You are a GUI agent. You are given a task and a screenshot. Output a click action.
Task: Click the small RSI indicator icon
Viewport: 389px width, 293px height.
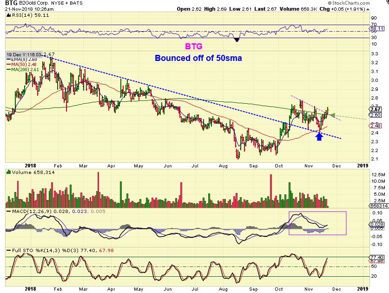pos(9,15)
